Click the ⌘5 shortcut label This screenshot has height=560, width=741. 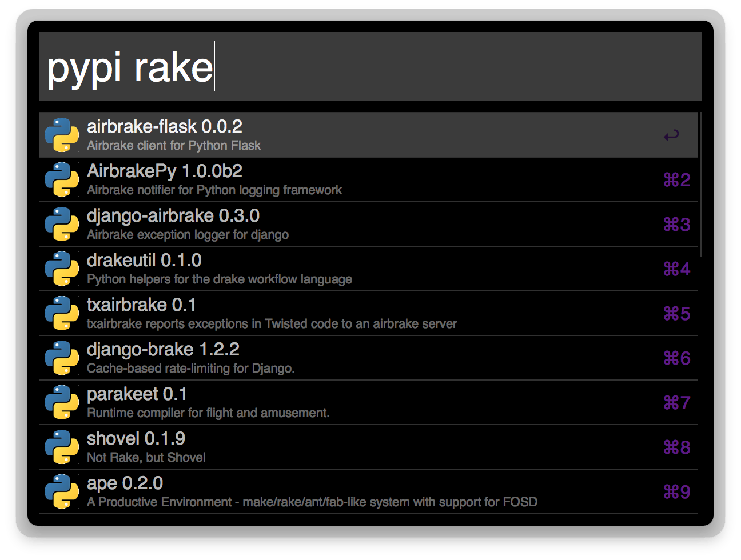(x=677, y=314)
